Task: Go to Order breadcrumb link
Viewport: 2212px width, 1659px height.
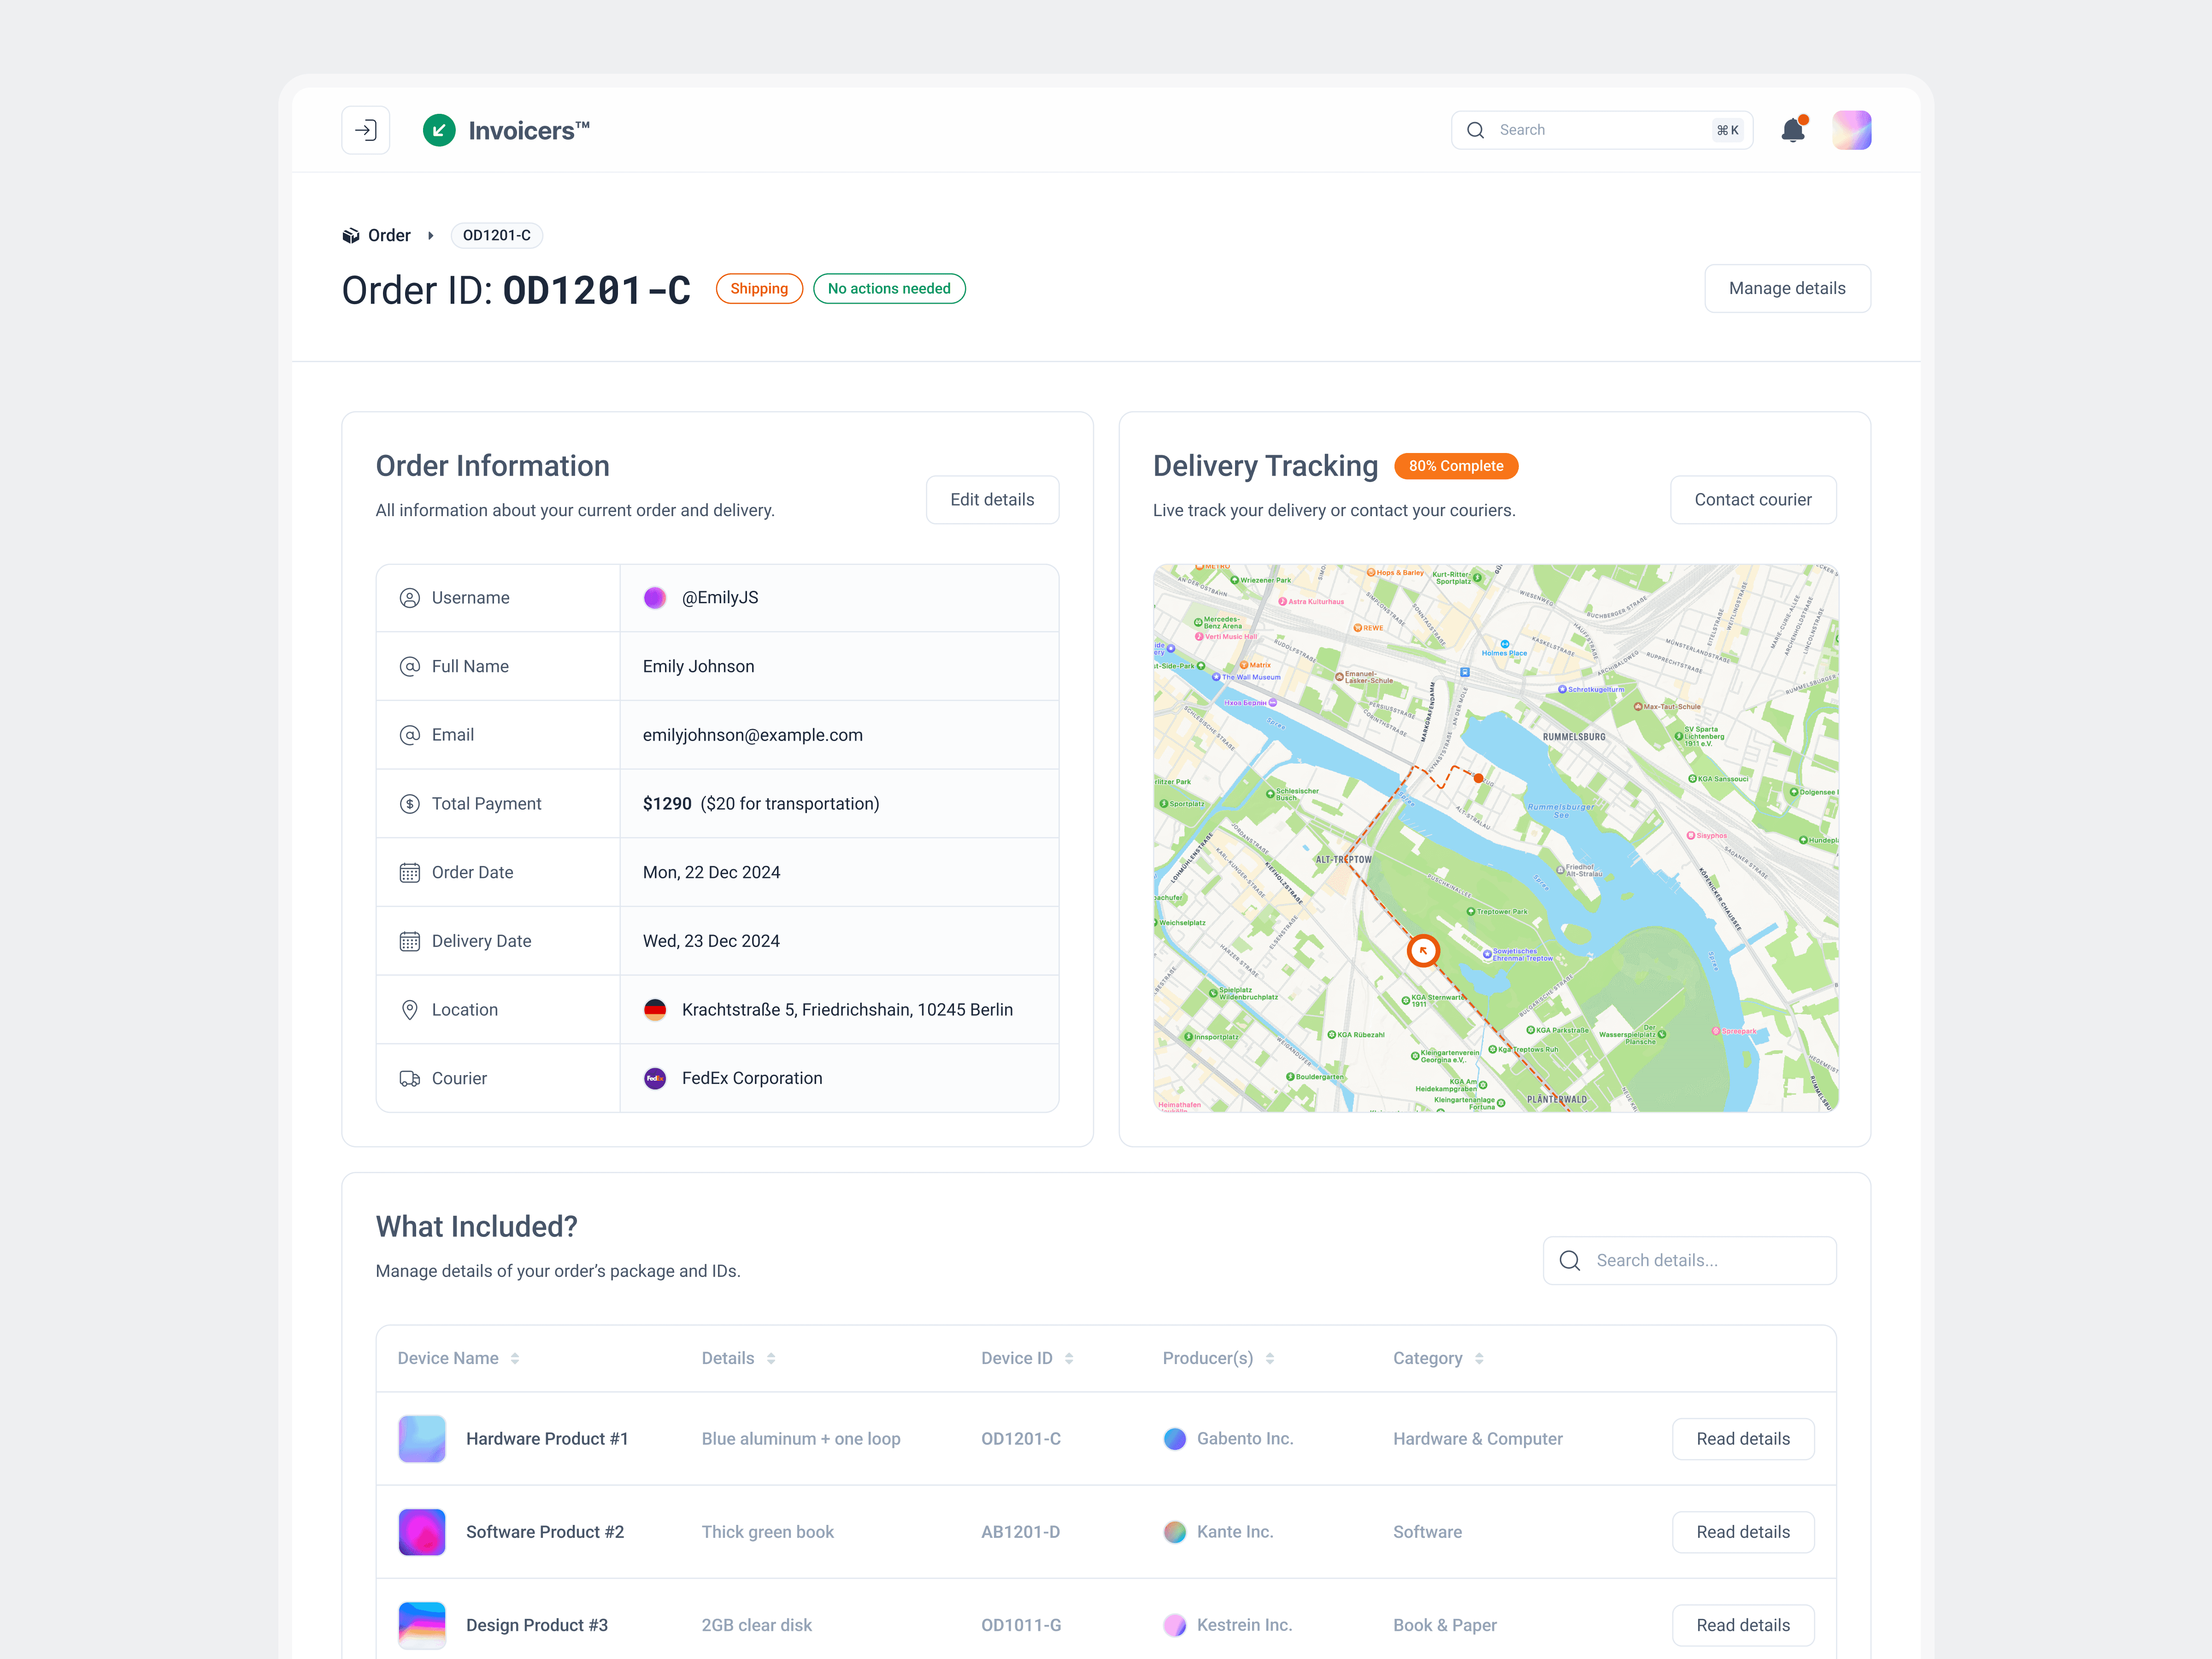Action: pyautogui.click(x=389, y=236)
